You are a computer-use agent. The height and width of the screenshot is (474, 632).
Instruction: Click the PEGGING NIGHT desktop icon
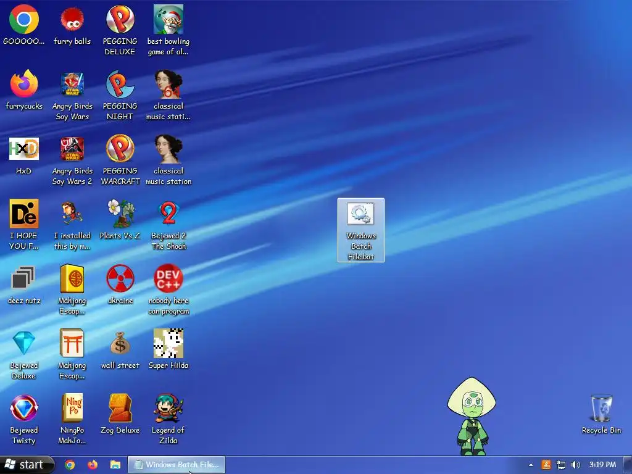[x=120, y=95]
